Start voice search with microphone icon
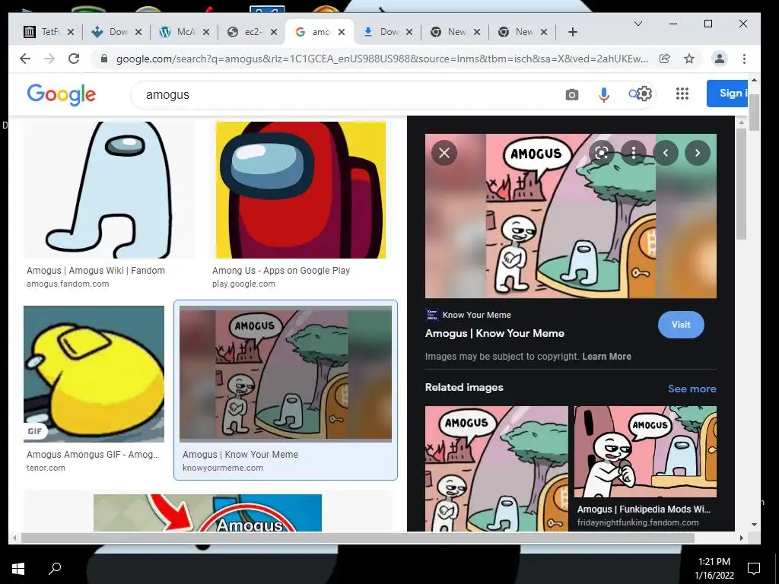 603,94
